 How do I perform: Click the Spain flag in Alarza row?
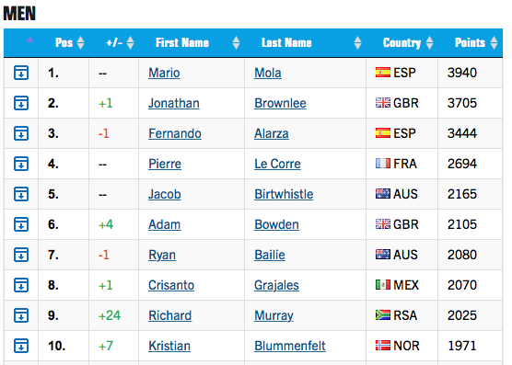pos(383,133)
